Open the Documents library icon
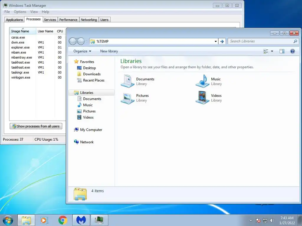Image resolution: width=302 pixels, height=226 pixels. (127, 81)
